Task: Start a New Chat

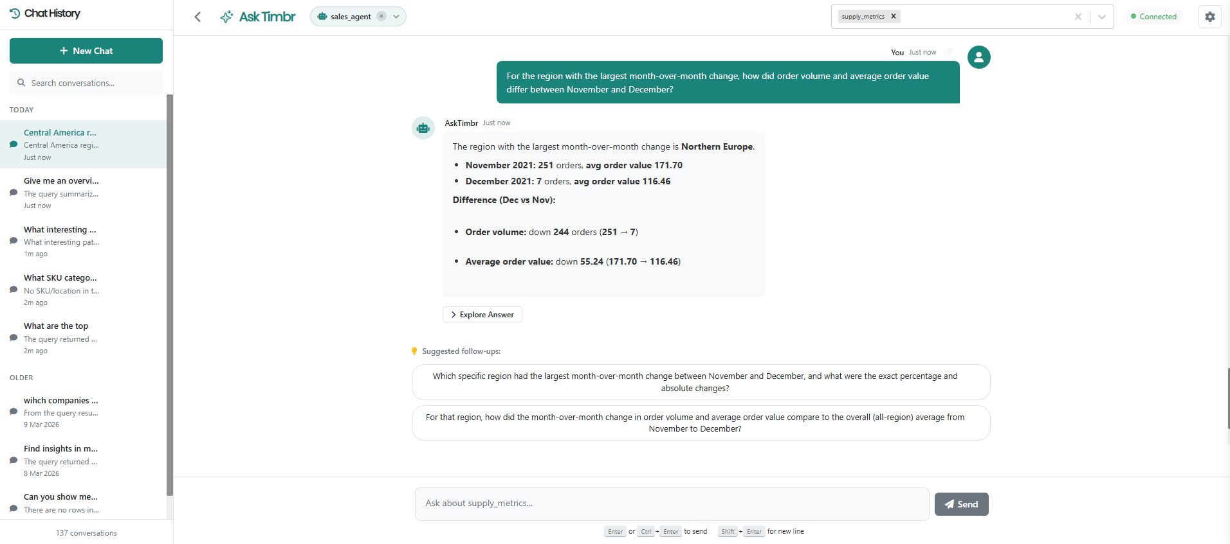Action: pyautogui.click(x=86, y=51)
